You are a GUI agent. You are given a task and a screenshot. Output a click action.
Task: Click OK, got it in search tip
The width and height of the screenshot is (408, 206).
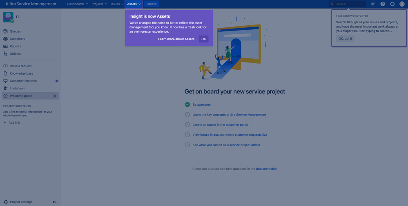tap(345, 38)
